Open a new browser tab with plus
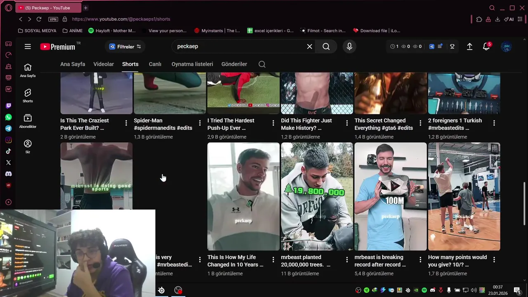 click(x=85, y=8)
